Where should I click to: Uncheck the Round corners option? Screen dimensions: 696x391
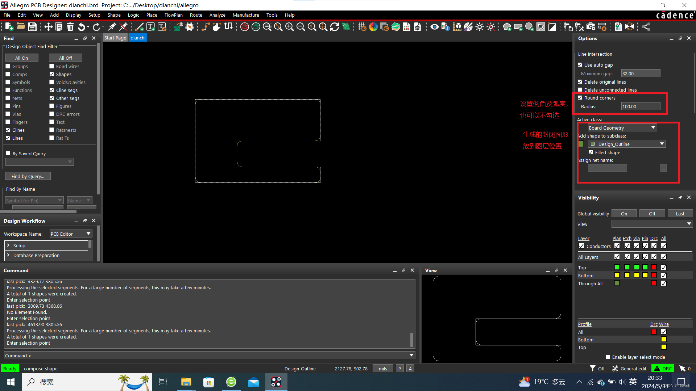pos(580,98)
